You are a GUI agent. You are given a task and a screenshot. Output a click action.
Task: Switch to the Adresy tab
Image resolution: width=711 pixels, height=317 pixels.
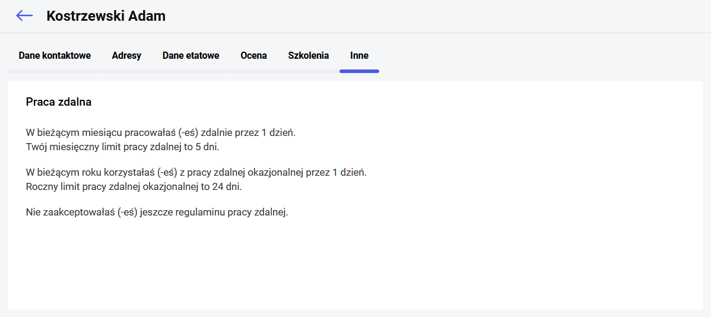pos(126,56)
